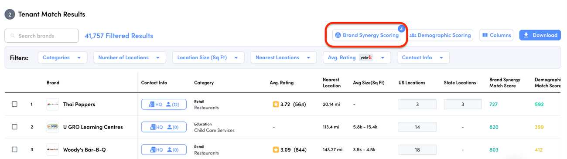Expand Location Size (Sq Ft) filter

(208, 58)
